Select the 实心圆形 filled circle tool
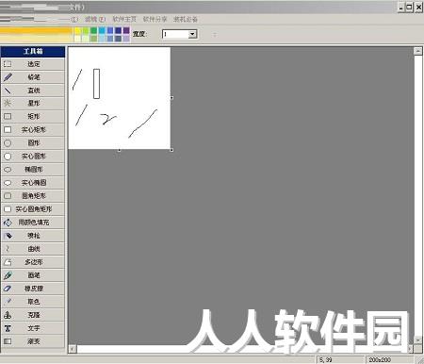This screenshot has width=424, height=364. pyautogui.click(x=33, y=157)
